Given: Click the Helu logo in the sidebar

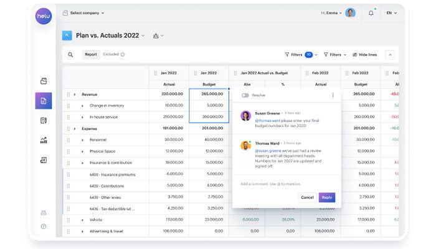Looking at the screenshot, I should (x=44, y=16).
